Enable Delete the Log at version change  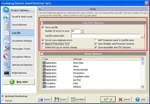43,47
